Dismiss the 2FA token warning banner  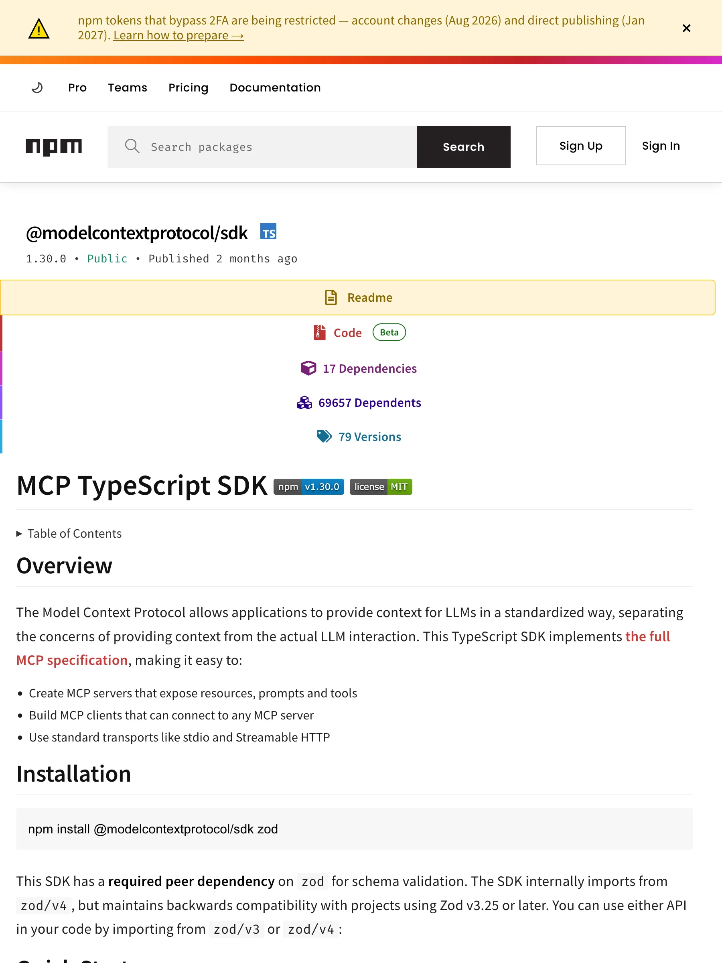click(686, 28)
